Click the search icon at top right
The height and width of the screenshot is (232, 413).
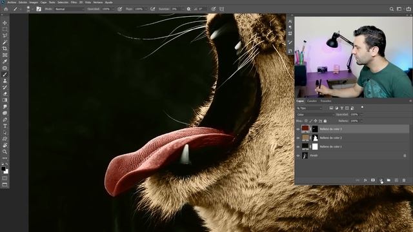coord(392,9)
